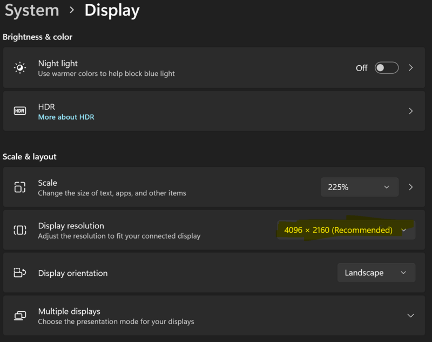Click the Multiple displays icon
432x342 pixels.
tap(20, 316)
